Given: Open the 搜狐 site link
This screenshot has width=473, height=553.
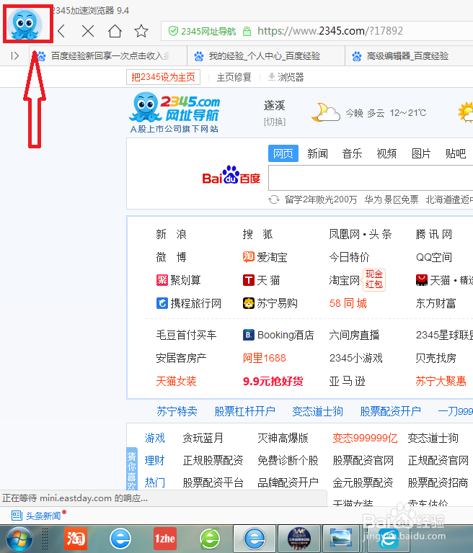Looking at the screenshot, I should (257, 234).
